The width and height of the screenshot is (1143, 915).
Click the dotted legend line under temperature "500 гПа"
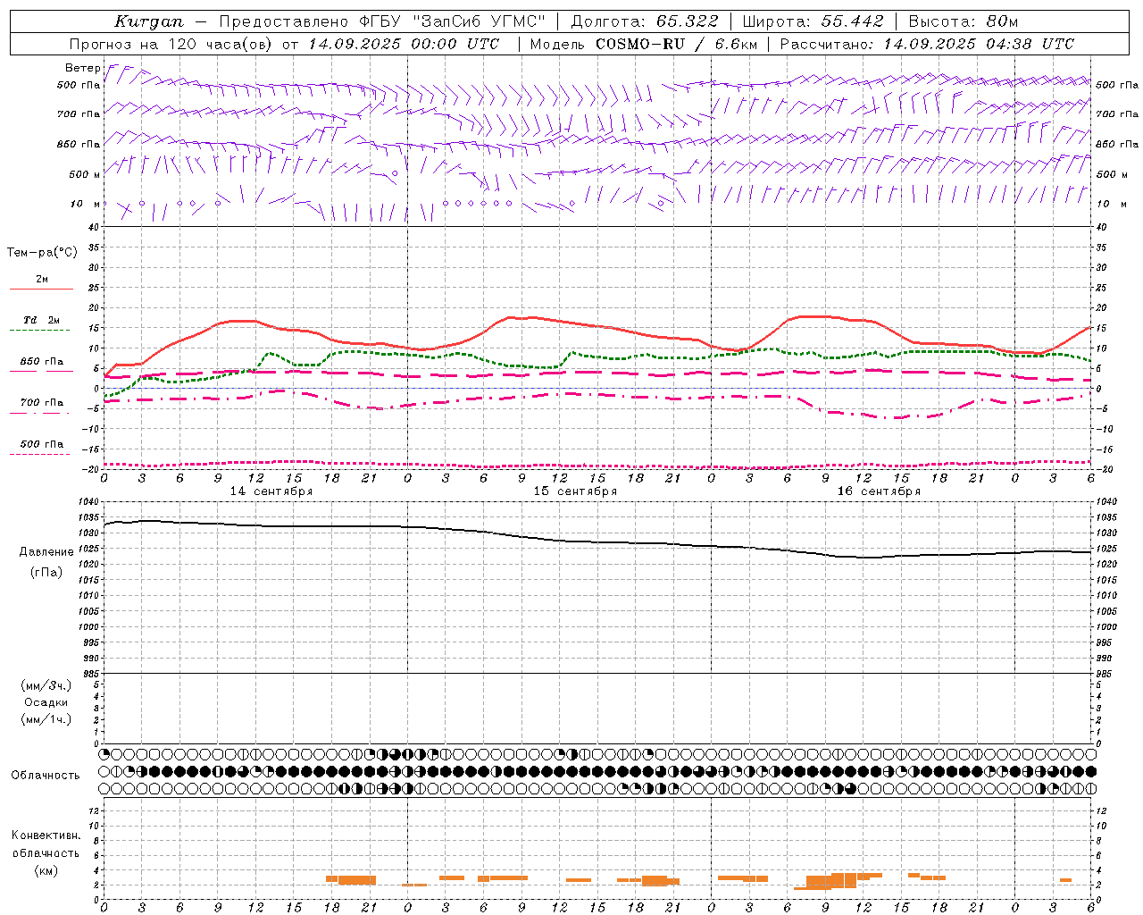tap(40, 455)
